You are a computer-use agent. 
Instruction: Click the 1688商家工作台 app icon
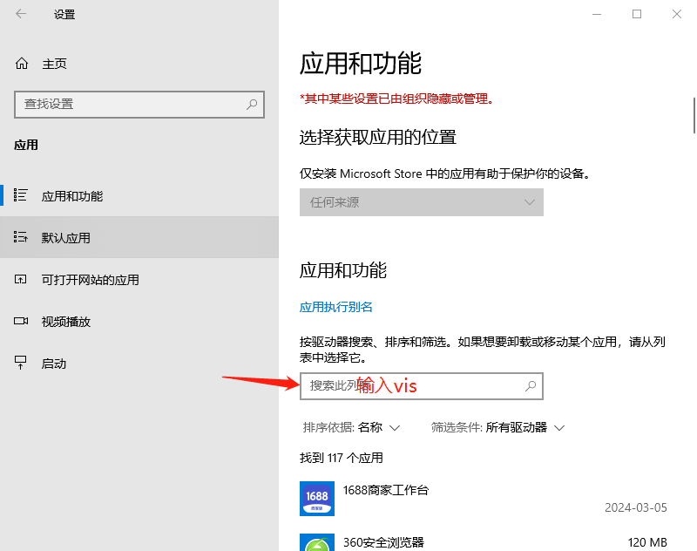tap(317, 499)
